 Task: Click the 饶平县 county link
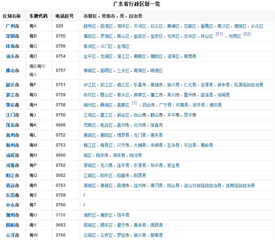pos(123,215)
